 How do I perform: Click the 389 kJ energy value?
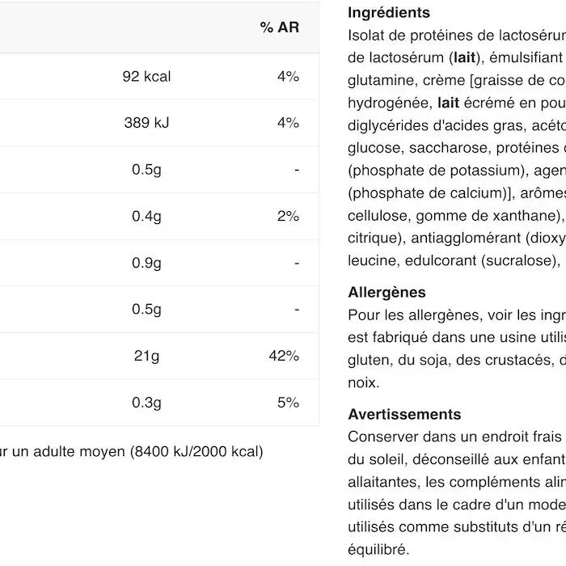click(146, 123)
